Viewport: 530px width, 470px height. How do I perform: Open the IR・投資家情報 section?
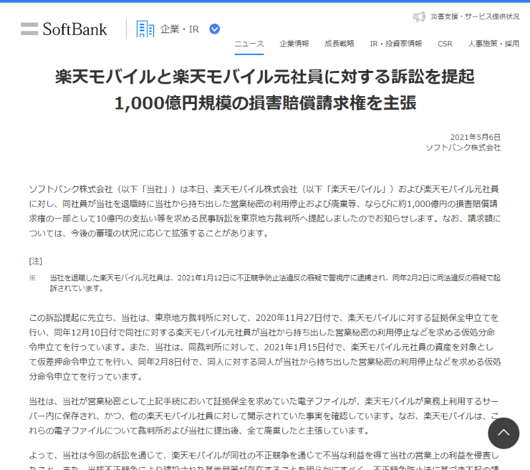click(395, 43)
